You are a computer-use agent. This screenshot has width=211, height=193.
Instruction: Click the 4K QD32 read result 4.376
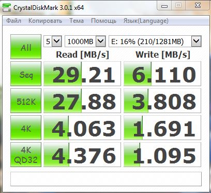click(82, 155)
